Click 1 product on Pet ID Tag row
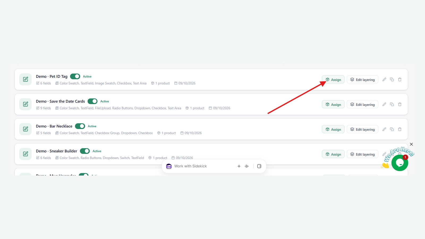This screenshot has width=425, height=239. pos(160,83)
